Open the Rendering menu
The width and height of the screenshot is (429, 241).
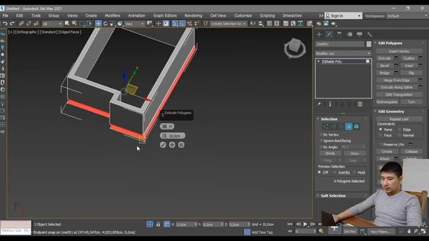(193, 15)
